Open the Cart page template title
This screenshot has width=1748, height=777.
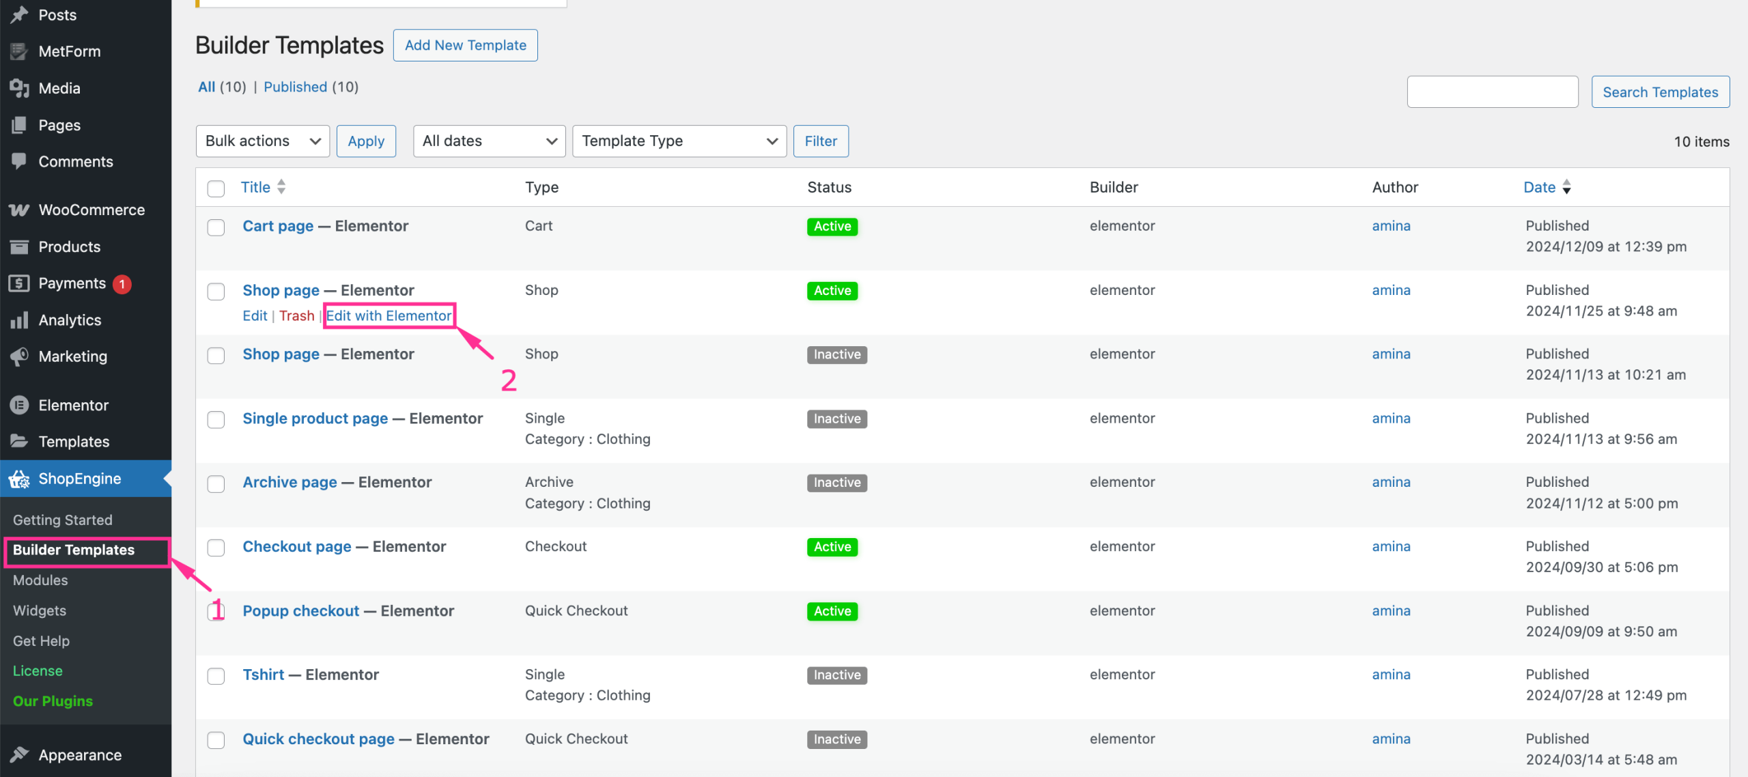pos(279,226)
